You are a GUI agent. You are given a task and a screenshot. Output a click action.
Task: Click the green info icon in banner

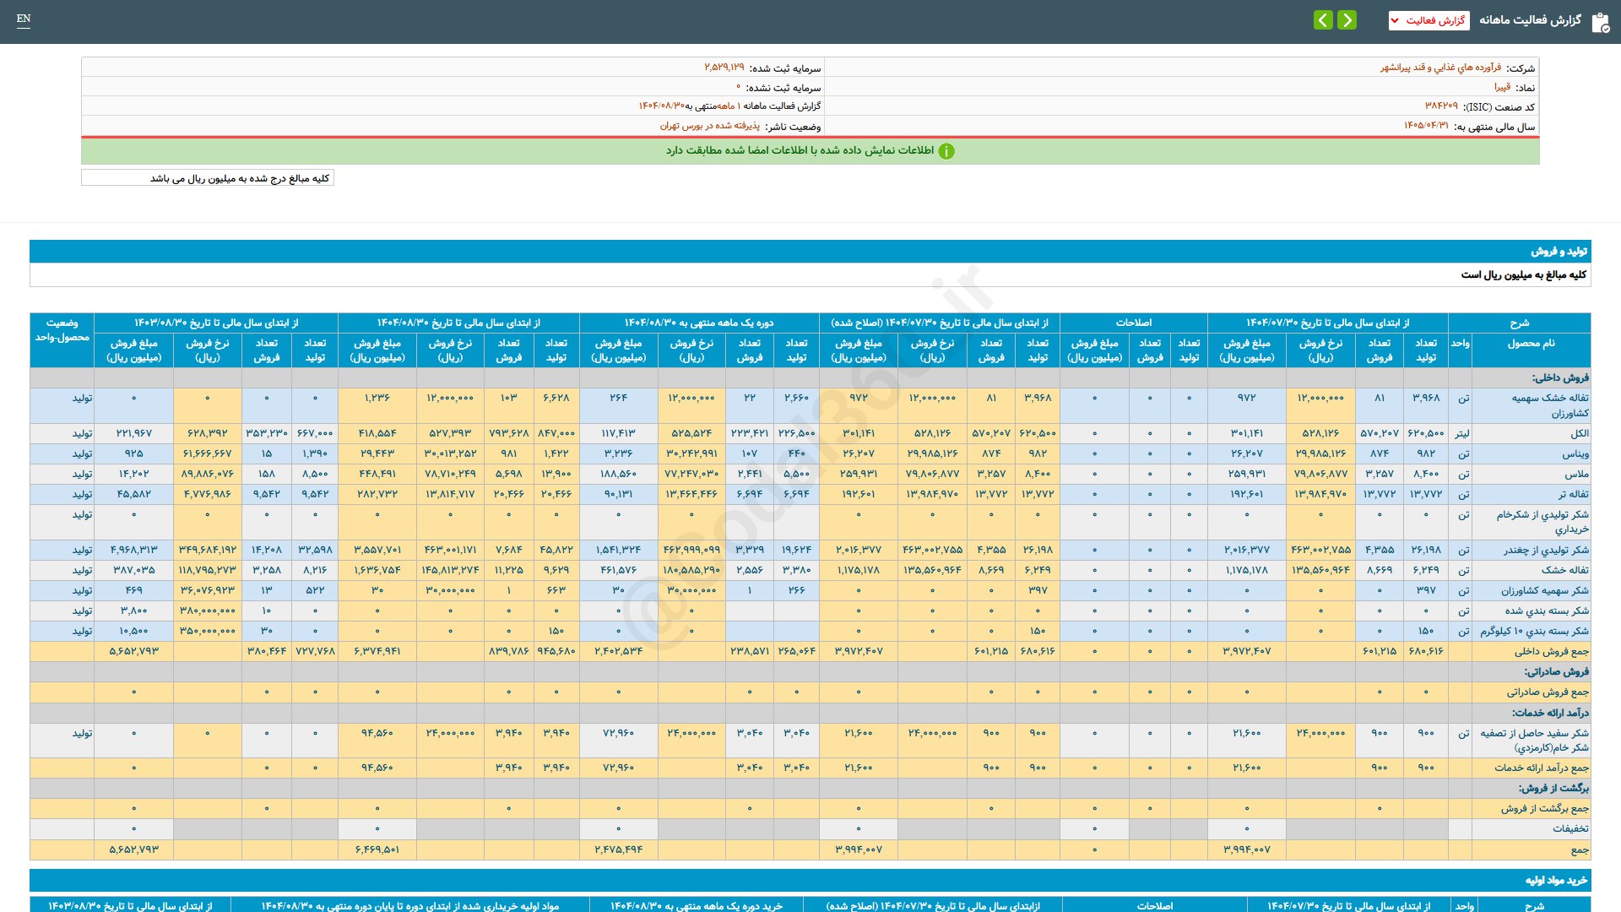(x=946, y=151)
